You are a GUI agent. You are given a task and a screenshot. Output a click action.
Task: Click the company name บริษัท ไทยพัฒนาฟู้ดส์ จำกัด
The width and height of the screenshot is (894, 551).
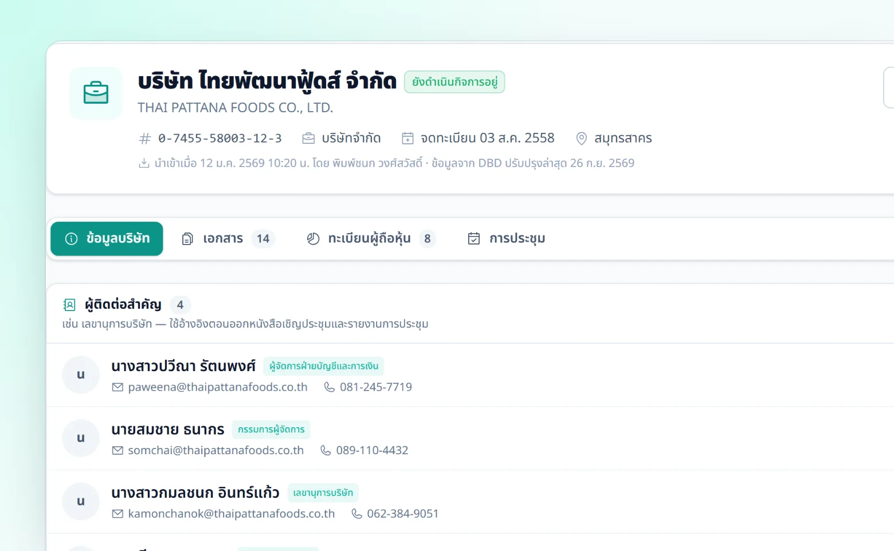pos(267,81)
